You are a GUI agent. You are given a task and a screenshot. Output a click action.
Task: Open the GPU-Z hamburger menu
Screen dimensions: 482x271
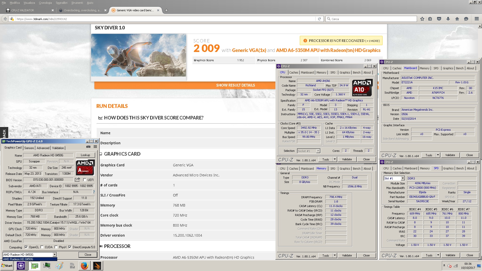click(x=95, y=147)
